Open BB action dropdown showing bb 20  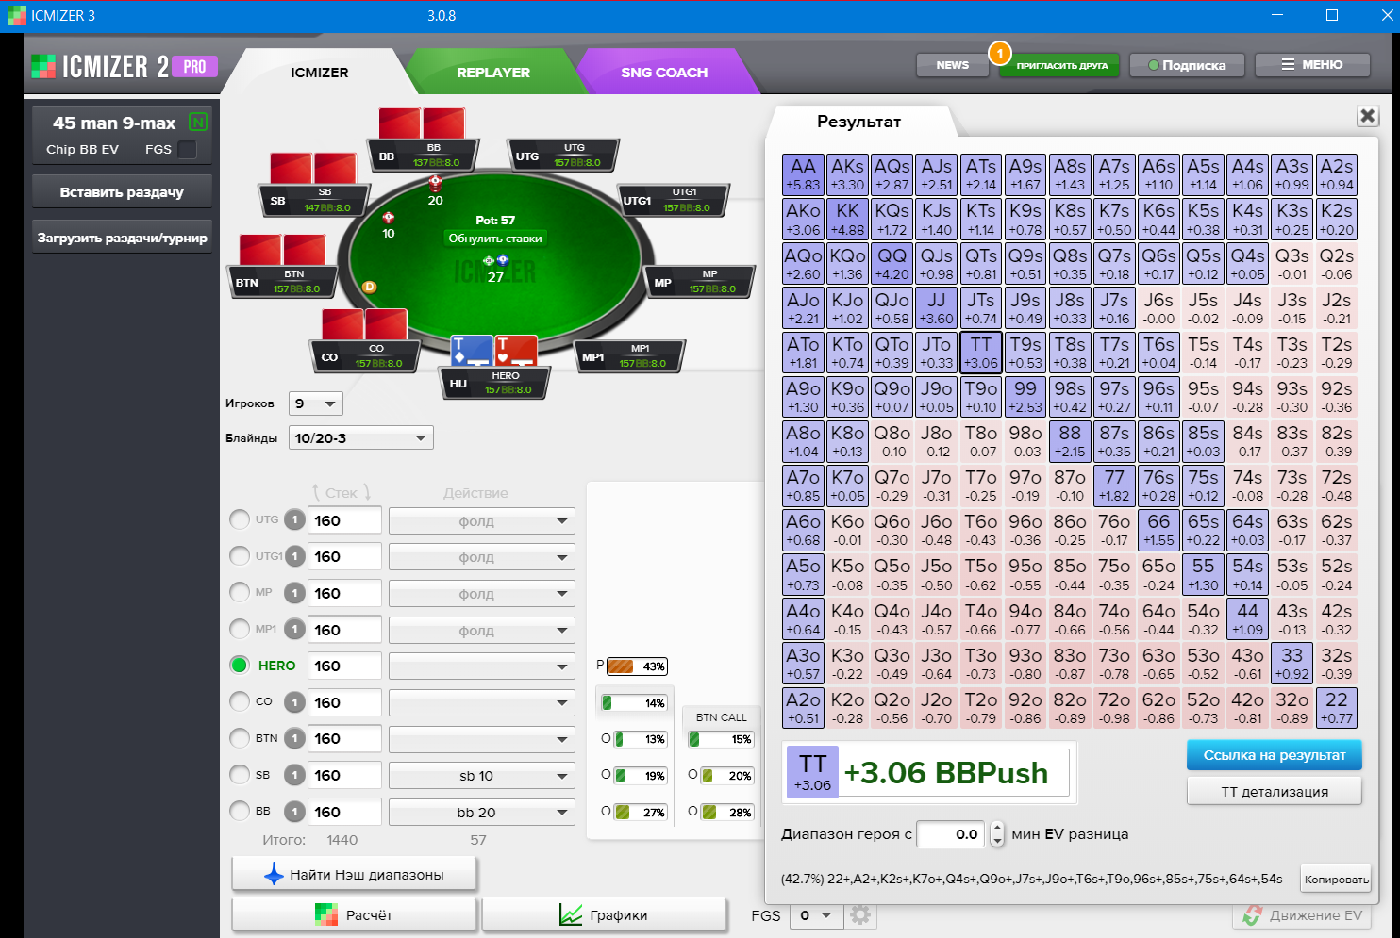[482, 813]
